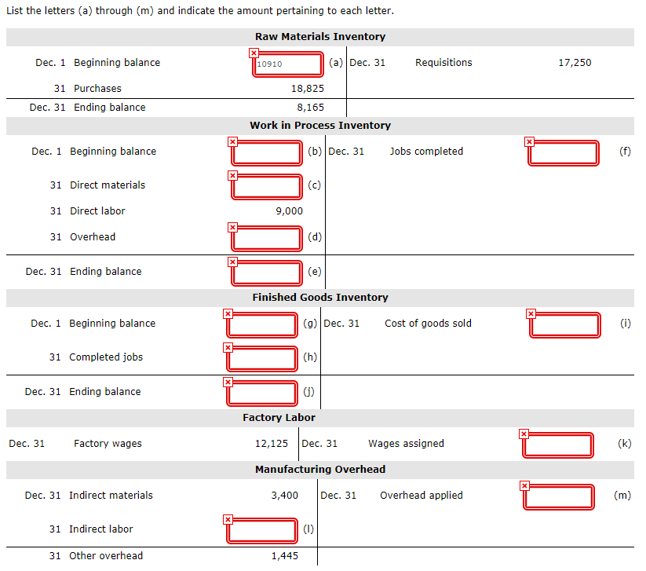Click the Cost of goods sold input (i)
Image resolution: width=646 pixels, height=571 pixels.
coord(565,324)
